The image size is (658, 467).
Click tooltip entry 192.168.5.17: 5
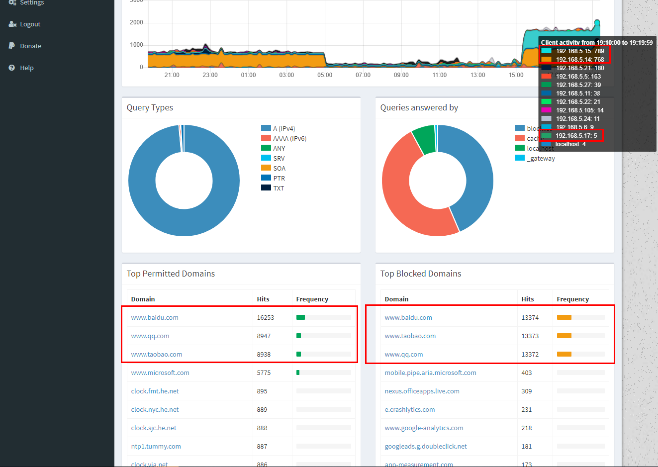[x=569, y=135]
